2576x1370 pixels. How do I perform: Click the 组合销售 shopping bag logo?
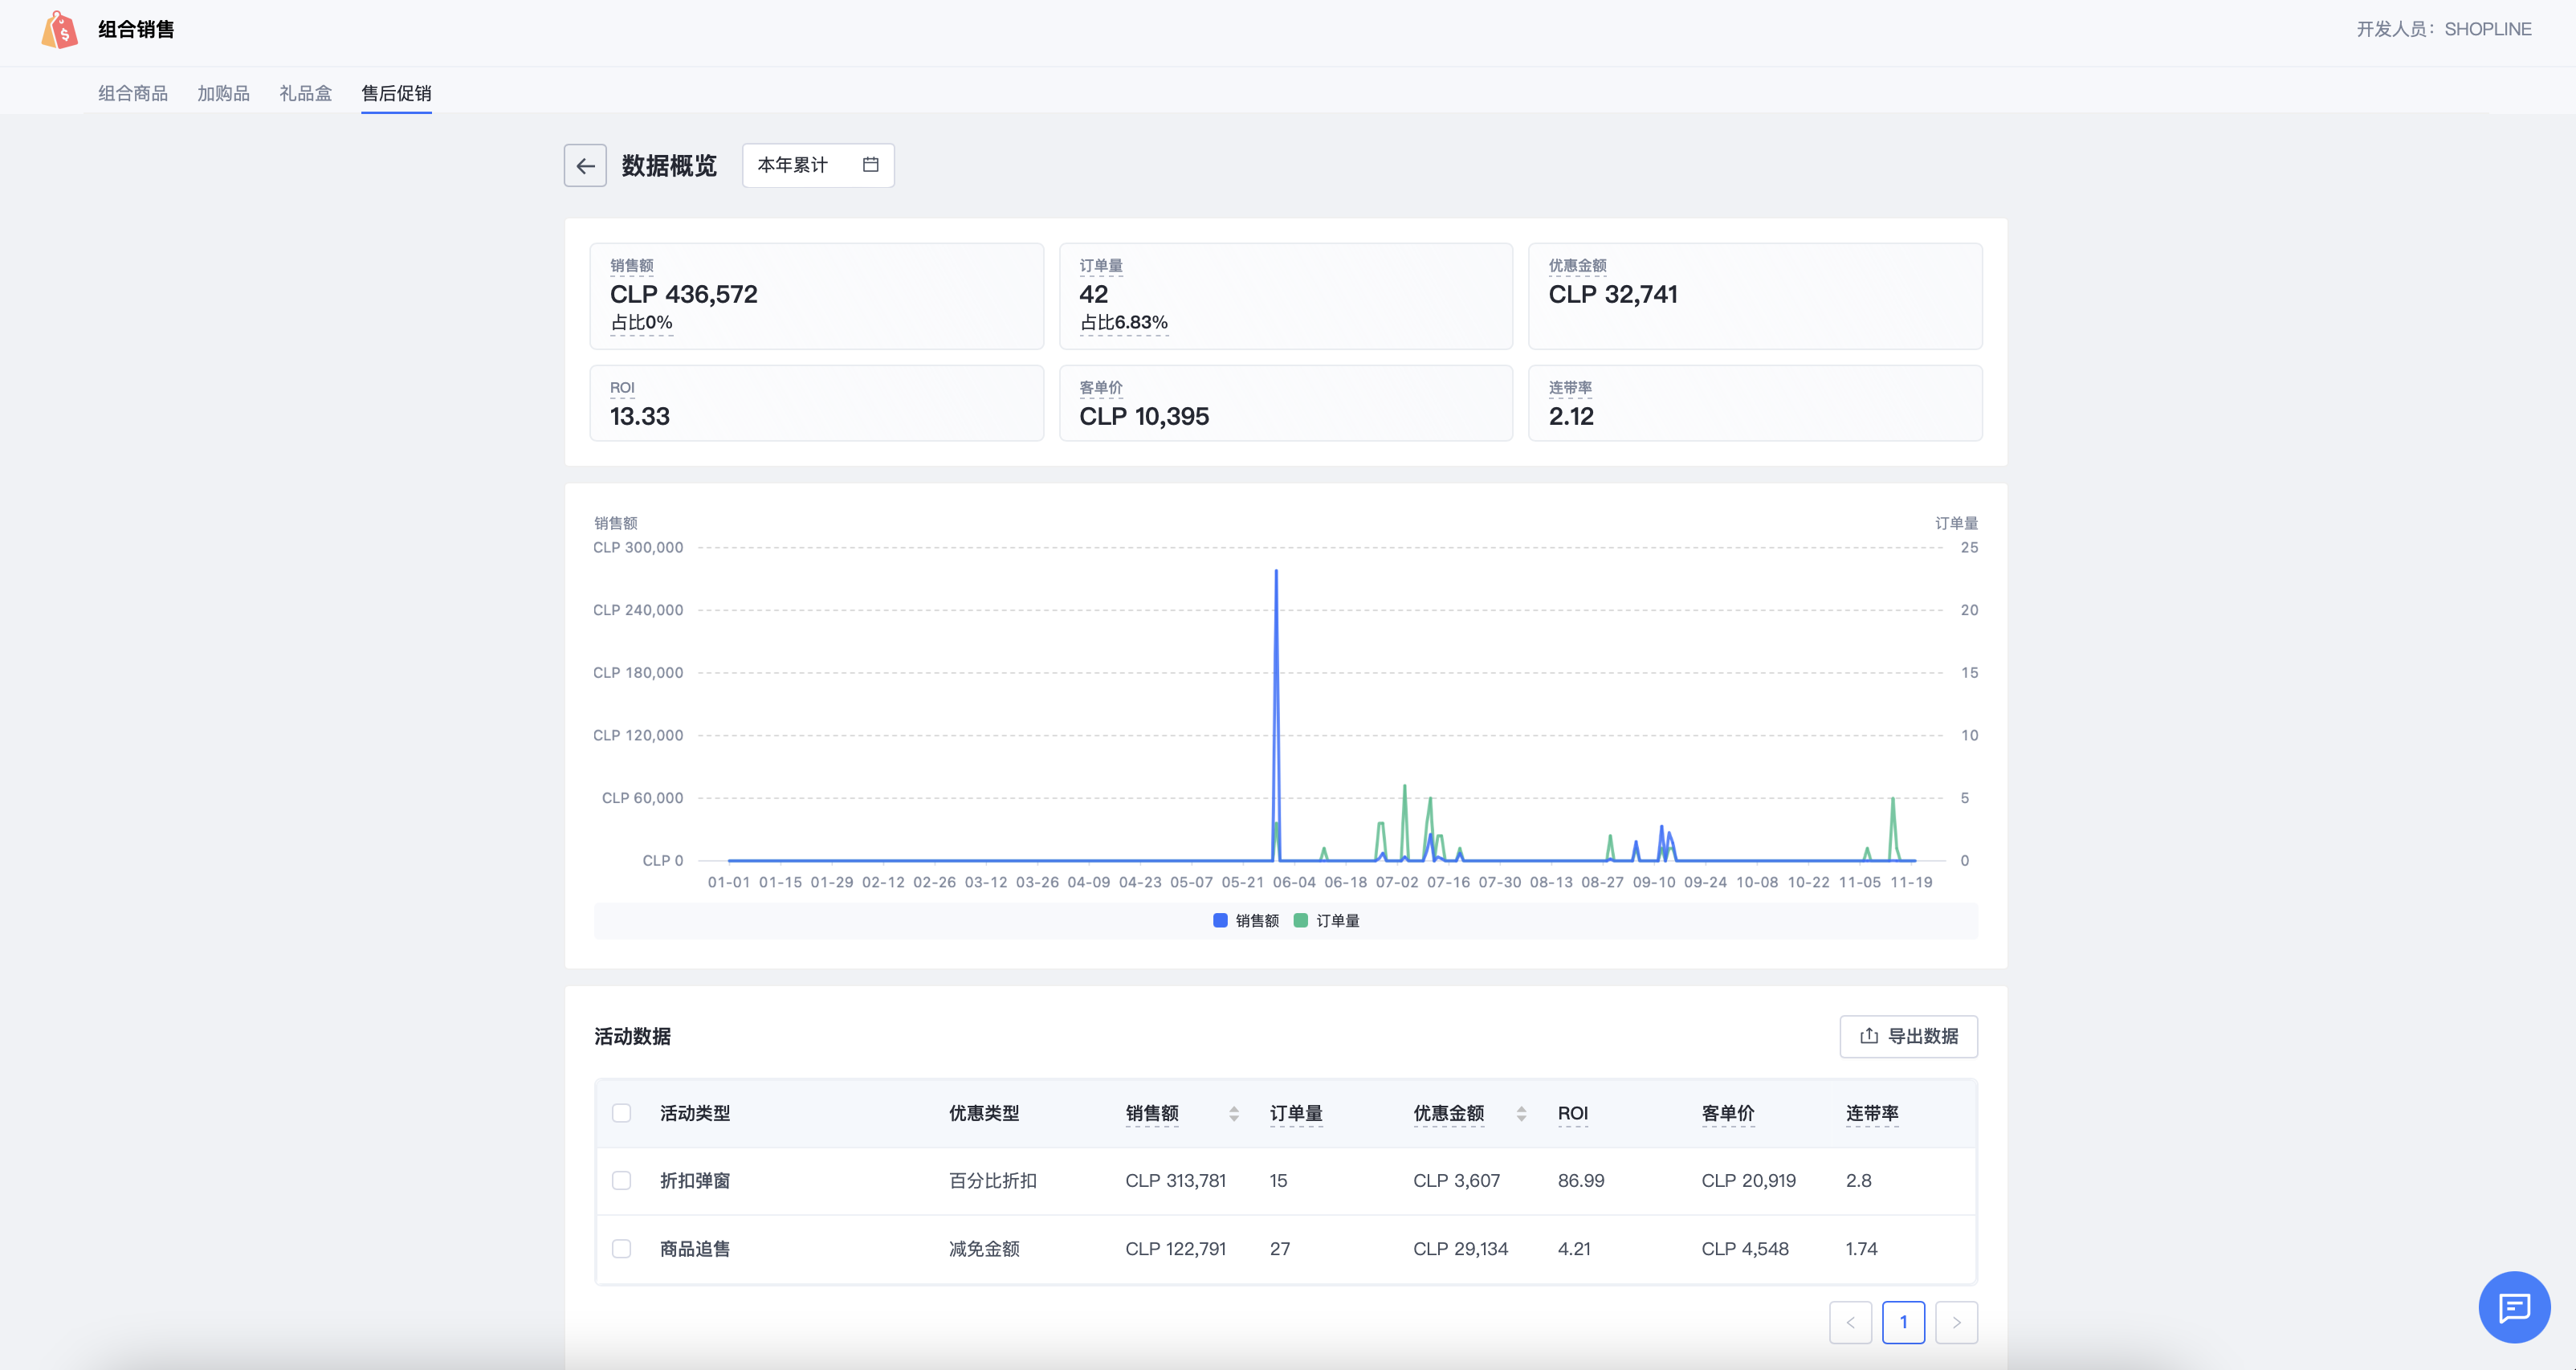click(60, 30)
